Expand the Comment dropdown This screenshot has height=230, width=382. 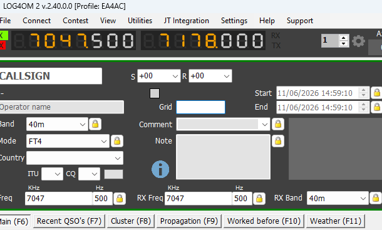click(264, 124)
